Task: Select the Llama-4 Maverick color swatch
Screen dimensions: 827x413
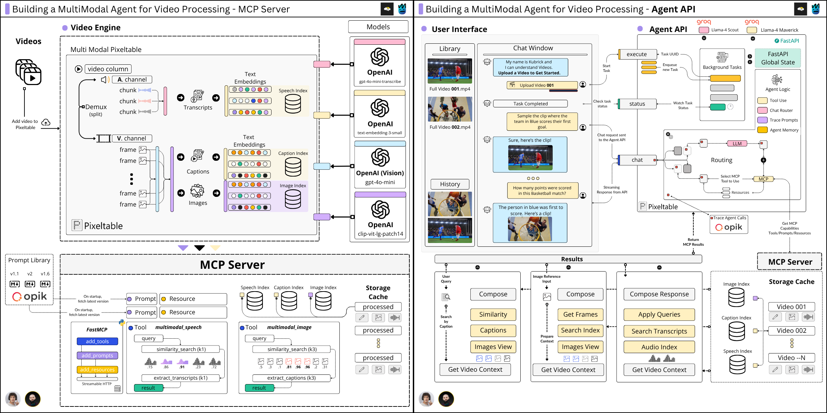Action: [752, 30]
